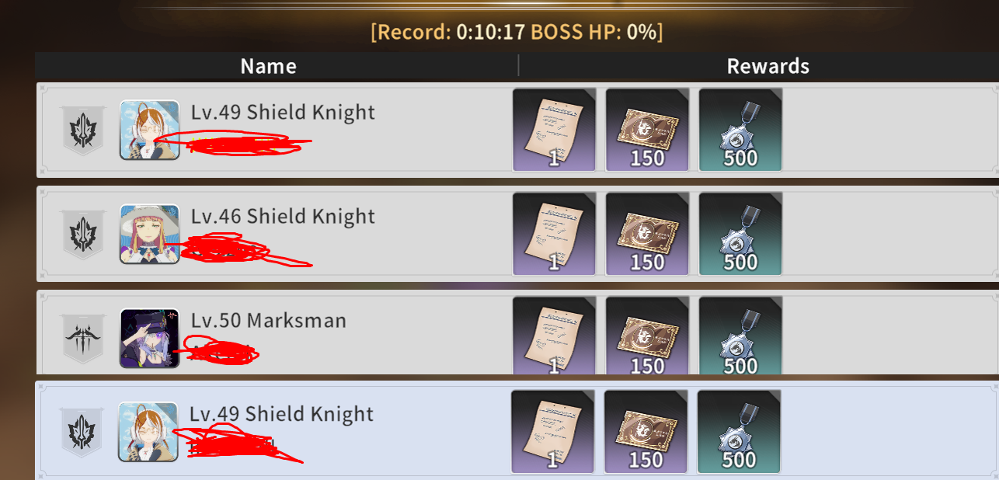
Task: Click the first row's scroll document reward
Action: [x=554, y=130]
